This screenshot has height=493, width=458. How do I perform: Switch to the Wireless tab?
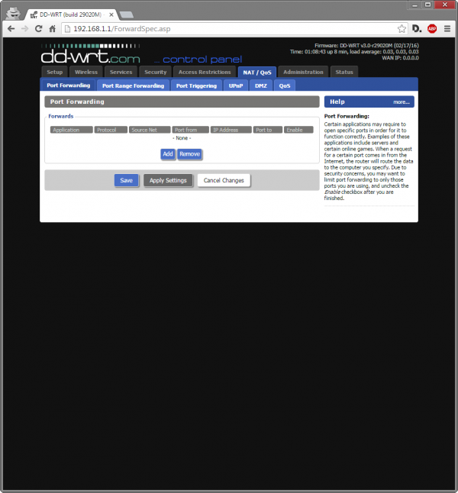coord(85,72)
